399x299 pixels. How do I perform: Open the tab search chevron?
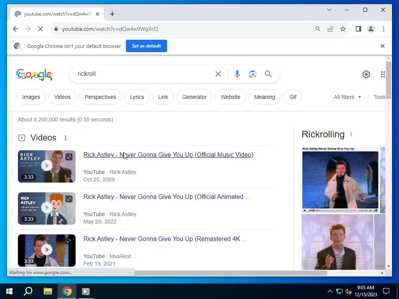point(329,10)
